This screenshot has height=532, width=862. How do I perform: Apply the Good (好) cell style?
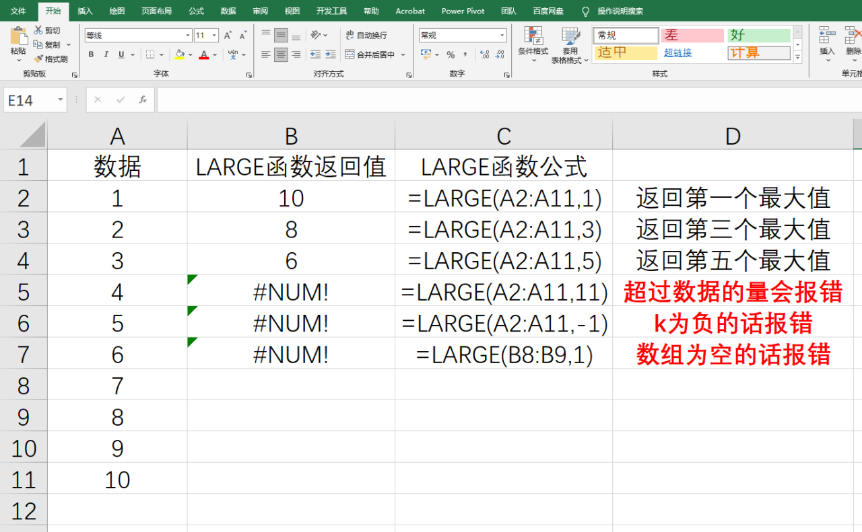pos(759,36)
